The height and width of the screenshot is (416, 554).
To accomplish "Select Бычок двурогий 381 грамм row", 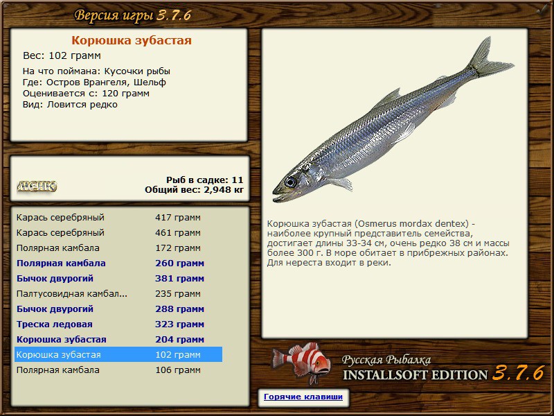I will pyautogui.click(x=118, y=279).
